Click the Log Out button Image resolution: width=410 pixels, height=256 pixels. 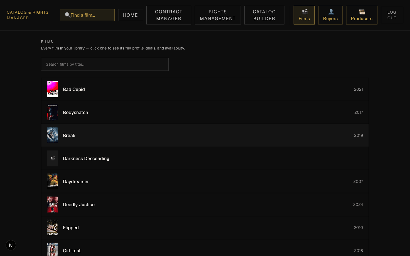click(x=392, y=15)
